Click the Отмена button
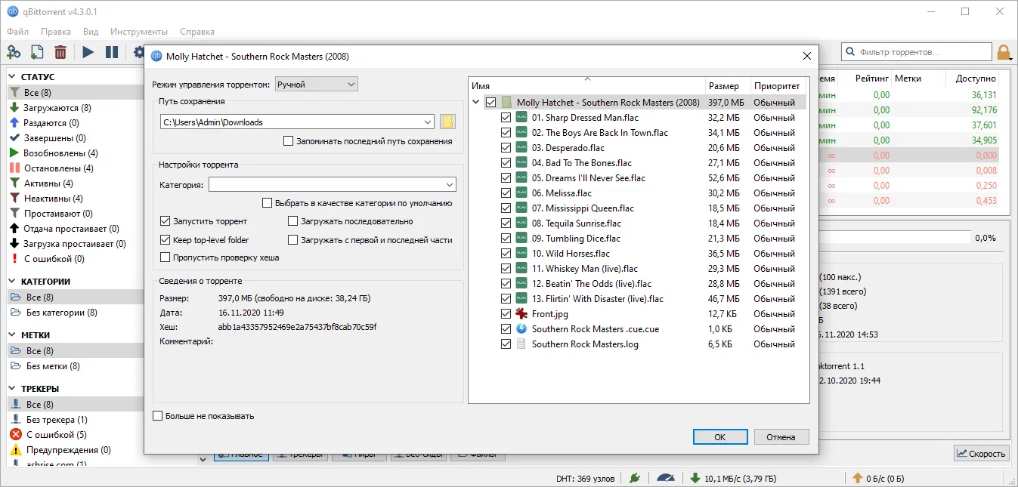The height and width of the screenshot is (487, 1018). click(x=781, y=436)
